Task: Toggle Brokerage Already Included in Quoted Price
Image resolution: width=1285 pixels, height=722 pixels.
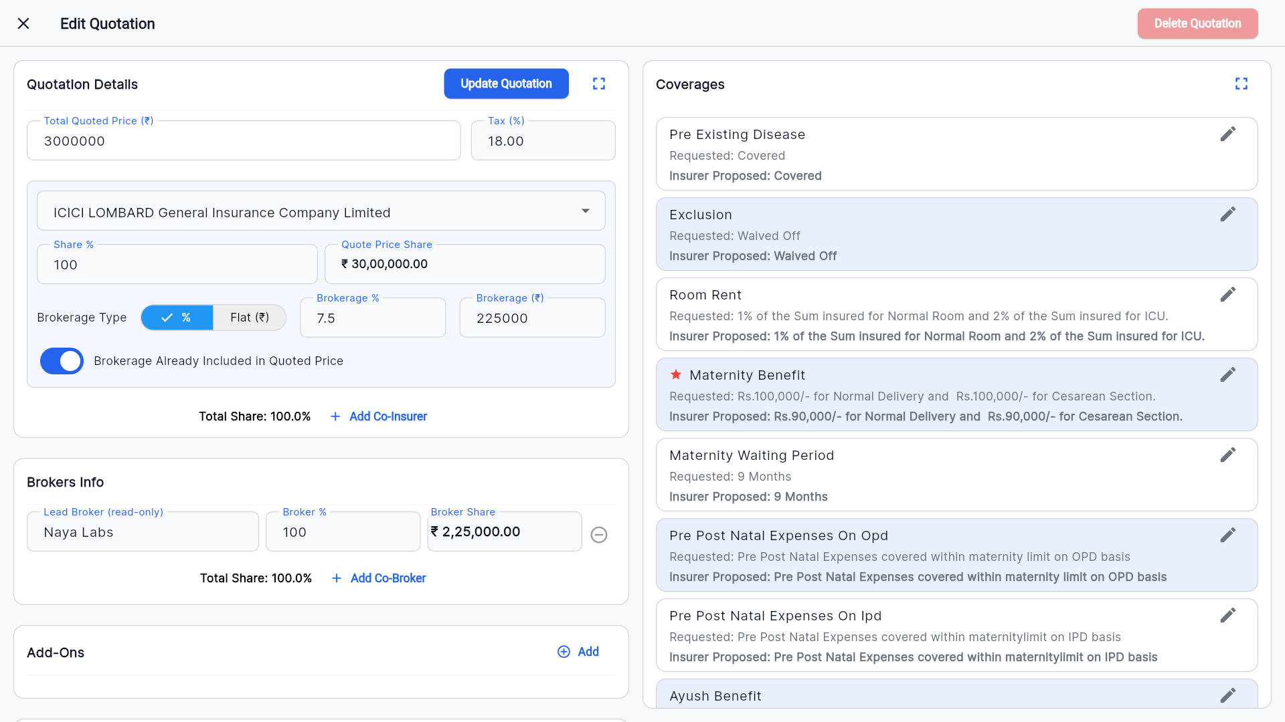Action: point(62,361)
